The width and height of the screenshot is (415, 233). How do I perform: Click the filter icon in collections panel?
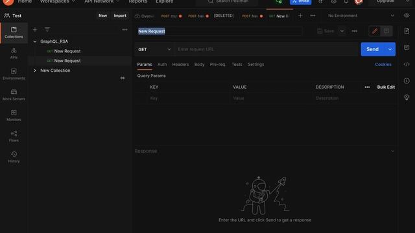point(47,30)
